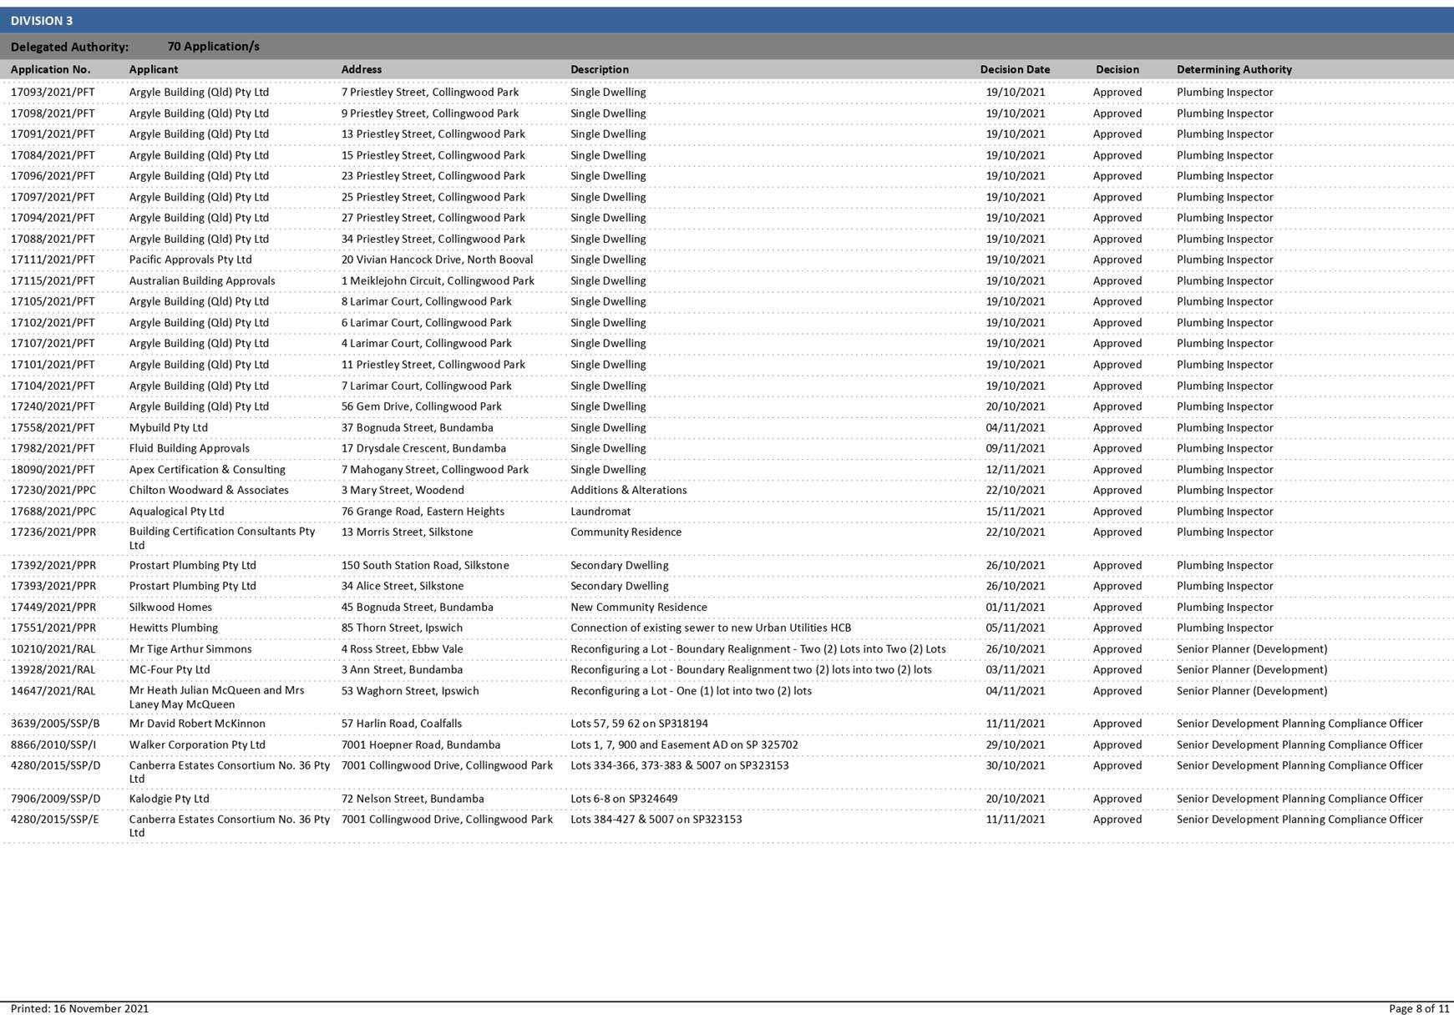Click the 'Printed: 16 November 2021' footer text
The image size is (1454, 1024).
point(79,1009)
